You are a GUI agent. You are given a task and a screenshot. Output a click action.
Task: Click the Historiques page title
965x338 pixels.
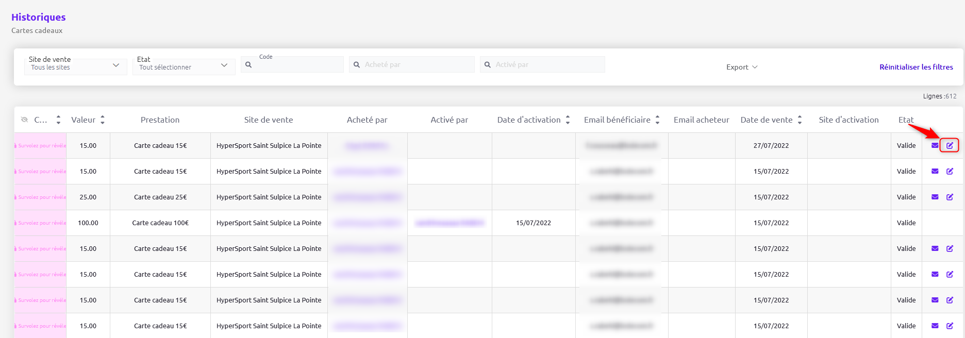[39, 17]
